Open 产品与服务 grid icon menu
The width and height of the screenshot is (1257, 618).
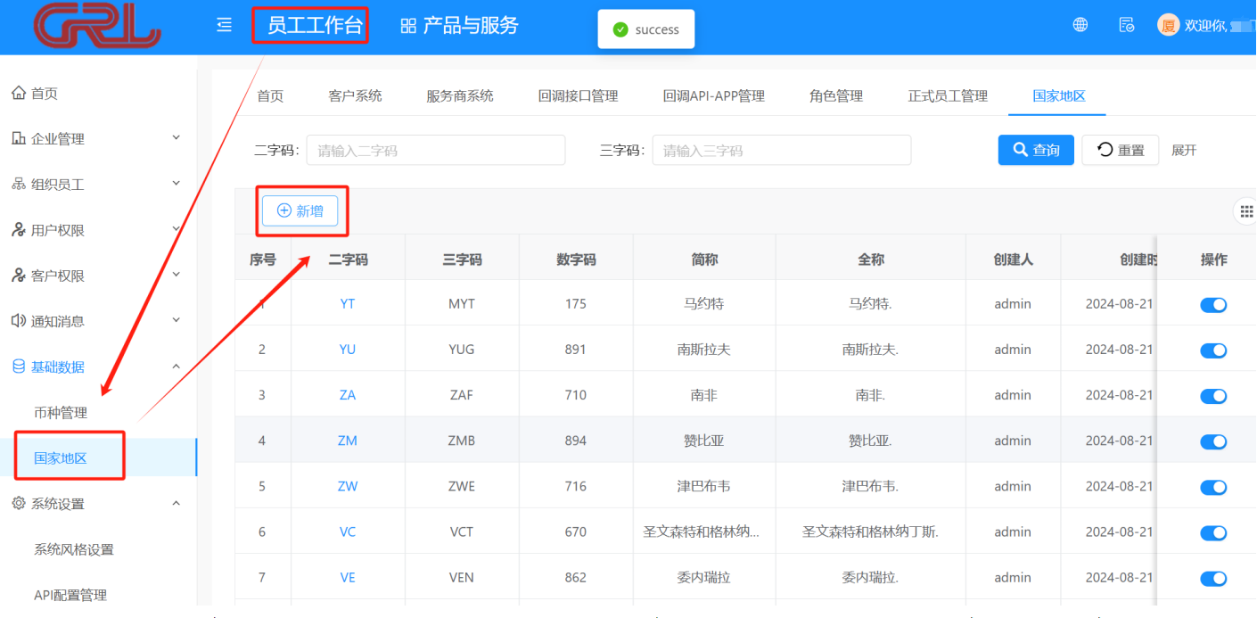pos(408,26)
